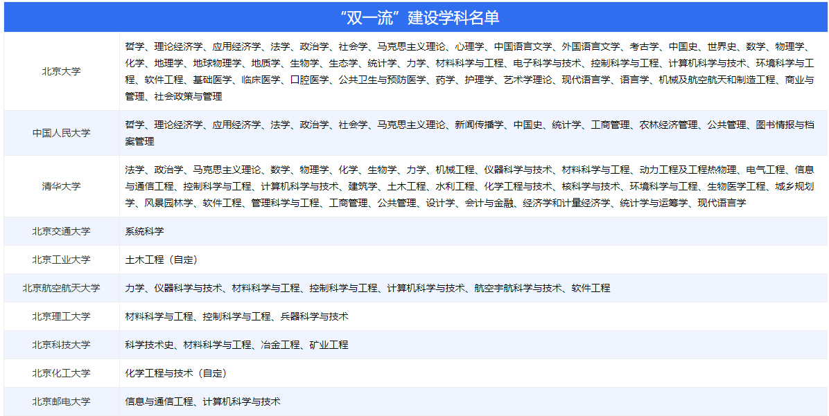Click the "双一流"建设学科名单 header title
This screenshot has width=829, height=416.
421,17
